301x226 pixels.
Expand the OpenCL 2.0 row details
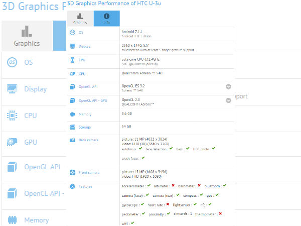(x=228, y=100)
